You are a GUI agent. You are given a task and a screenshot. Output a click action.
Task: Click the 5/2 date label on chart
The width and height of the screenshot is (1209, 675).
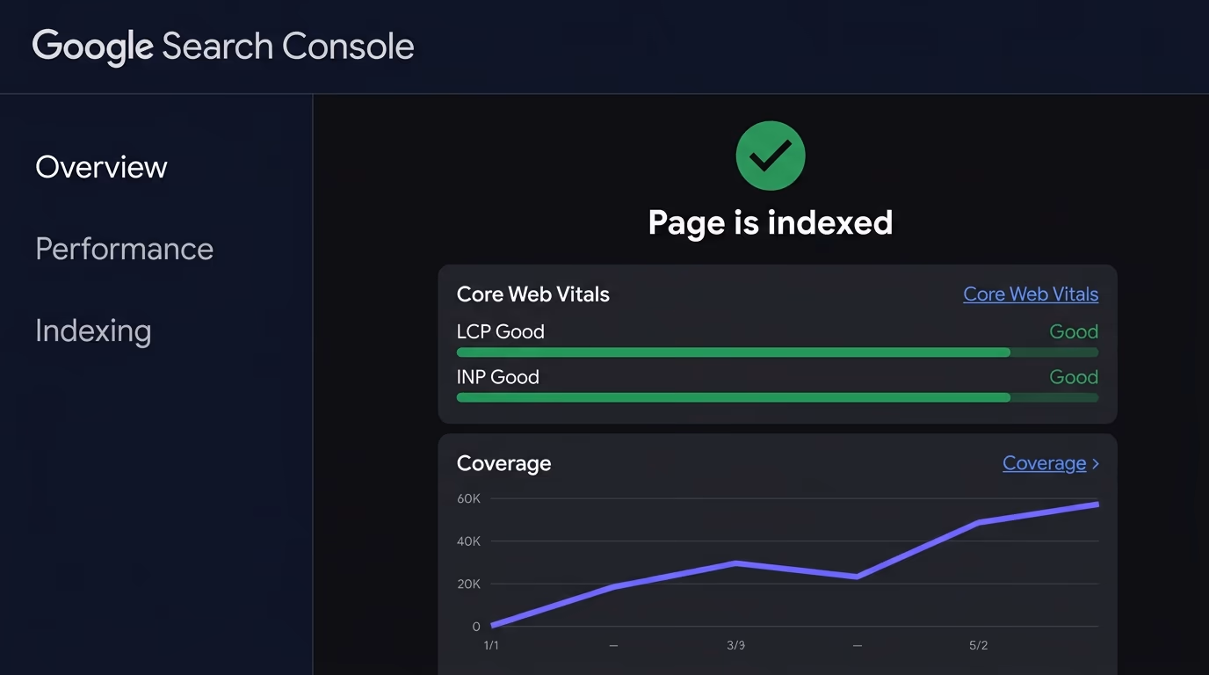click(978, 645)
